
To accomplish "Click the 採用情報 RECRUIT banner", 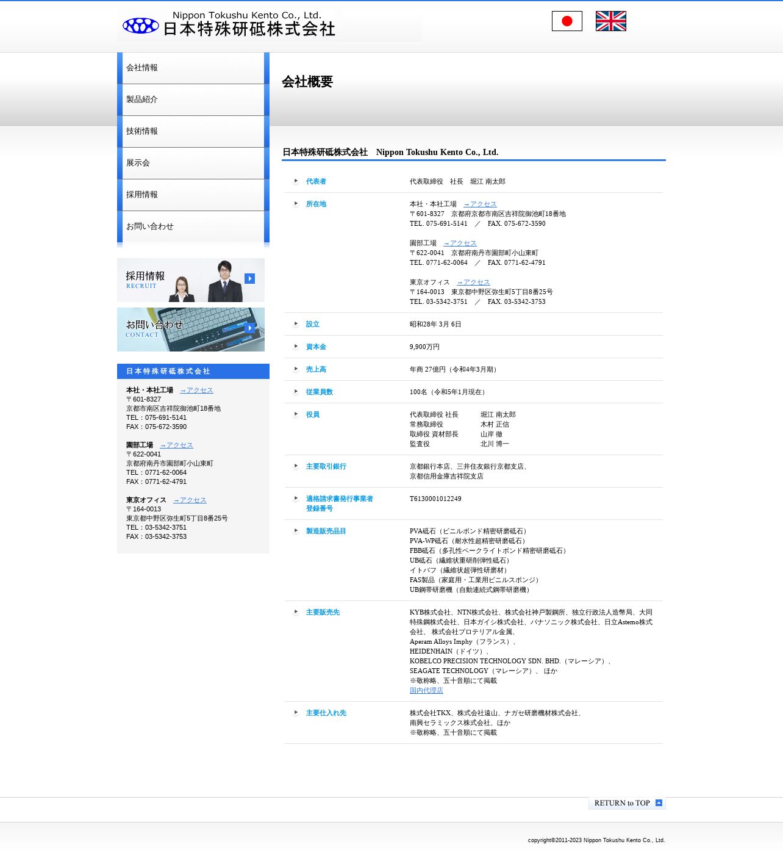I will 191,280.
